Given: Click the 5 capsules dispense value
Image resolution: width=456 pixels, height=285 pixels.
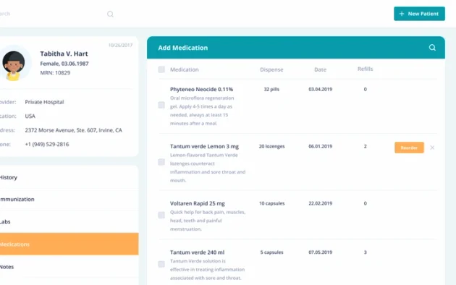Looking at the screenshot, I should click(x=271, y=252).
